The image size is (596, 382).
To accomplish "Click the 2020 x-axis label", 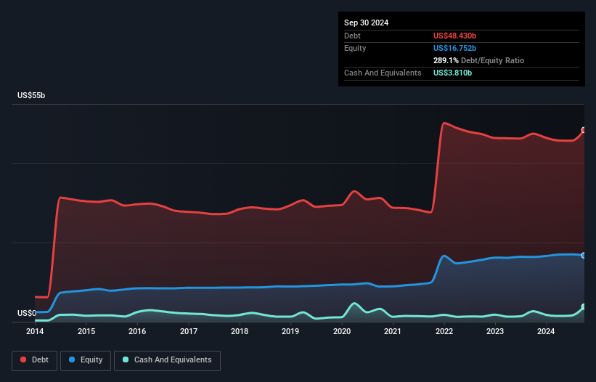I will coord(342,331).
